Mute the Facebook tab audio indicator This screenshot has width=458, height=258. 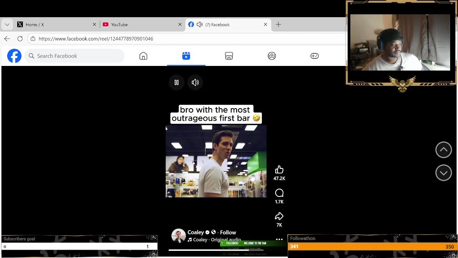pos(200,24)
